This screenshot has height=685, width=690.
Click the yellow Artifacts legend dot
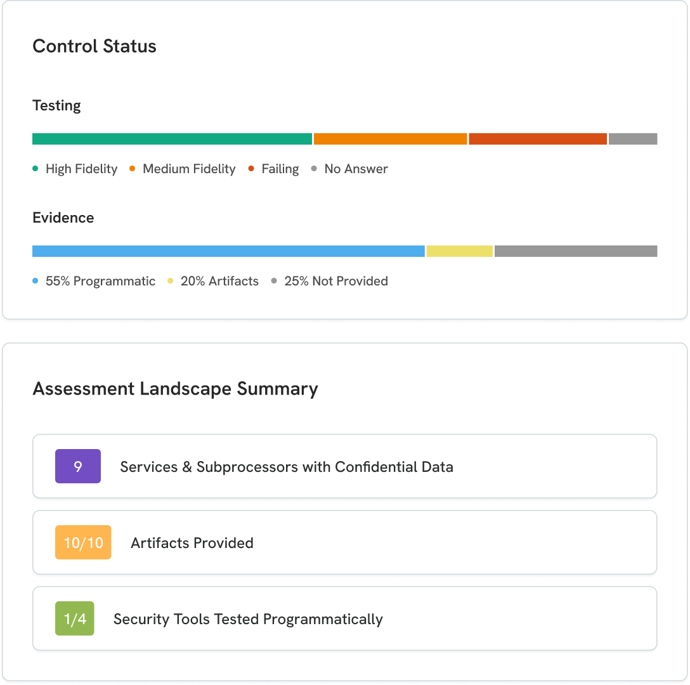coord(168,281)
